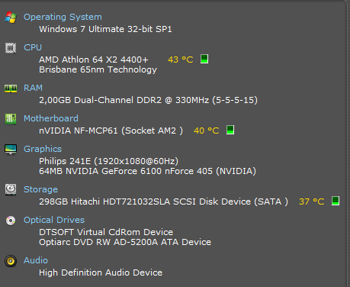The width and height of the screenshot is (350, 287).
Task: Click the Motherboard circuit board icon
Action: point(11,119)
